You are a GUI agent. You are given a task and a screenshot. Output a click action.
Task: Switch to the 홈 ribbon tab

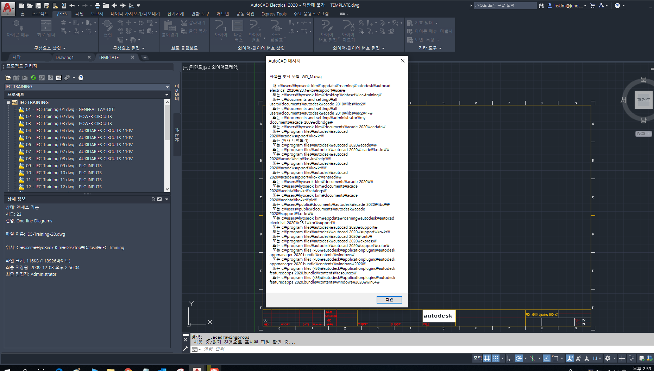(x=23, y=14)
